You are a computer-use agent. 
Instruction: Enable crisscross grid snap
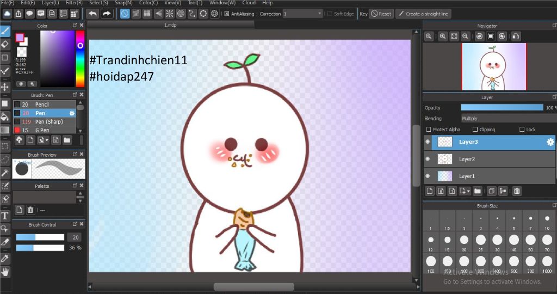147,14
